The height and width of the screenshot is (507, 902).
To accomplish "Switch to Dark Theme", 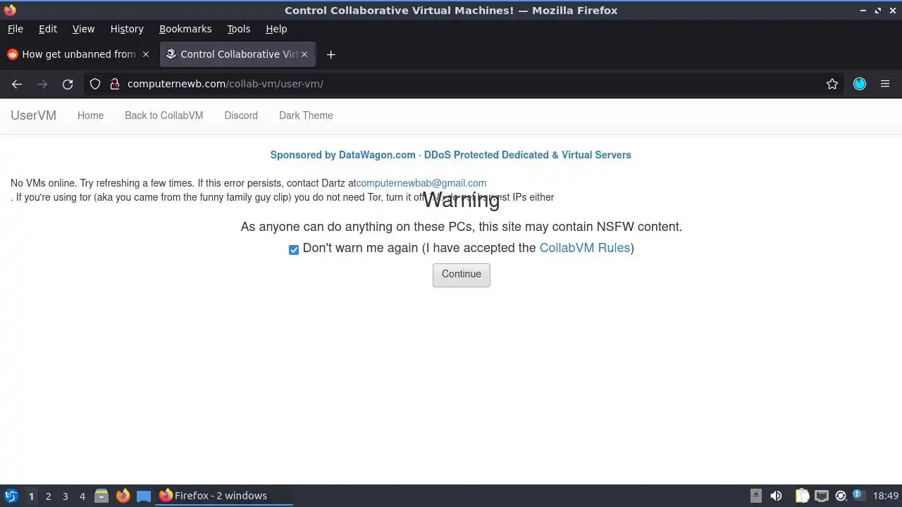I will pos(306,115).
